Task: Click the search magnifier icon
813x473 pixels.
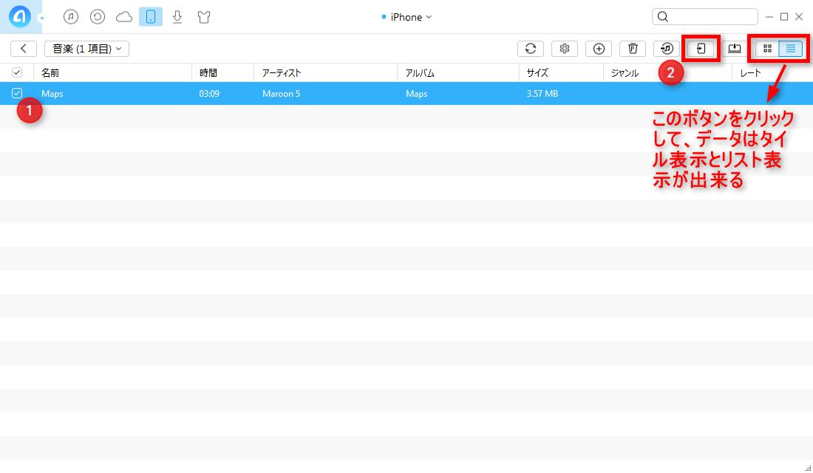Action: [x=663, y=16]
